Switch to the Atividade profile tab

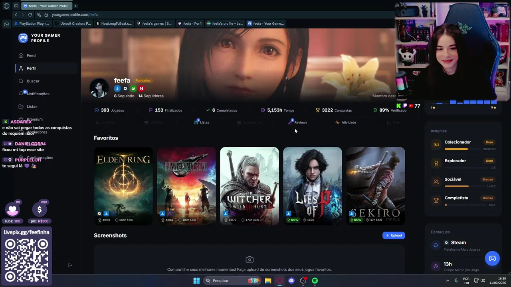pos(346,122)
